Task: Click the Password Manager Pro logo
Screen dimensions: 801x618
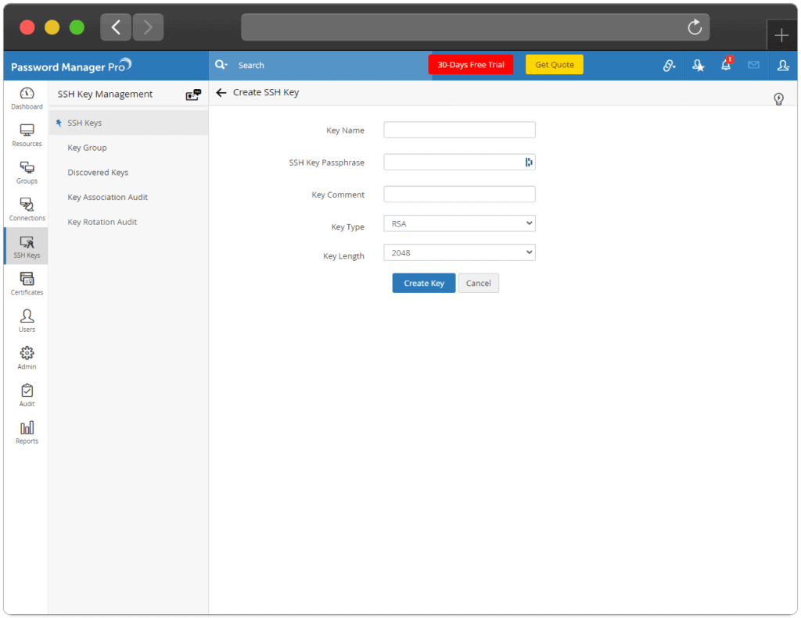Action: pos(71,66)
